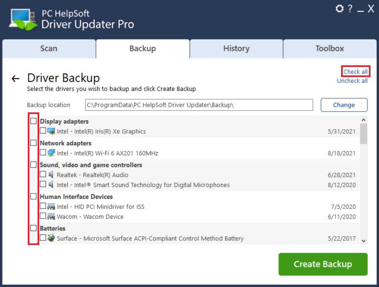
Task: Click the Backup location path field
Action: (x=199, y=105)
